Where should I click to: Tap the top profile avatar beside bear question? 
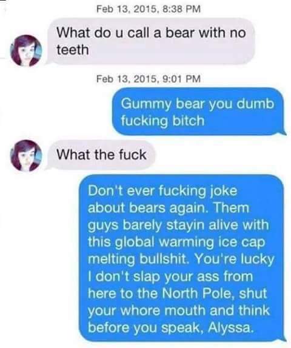[x=26, y=50]
